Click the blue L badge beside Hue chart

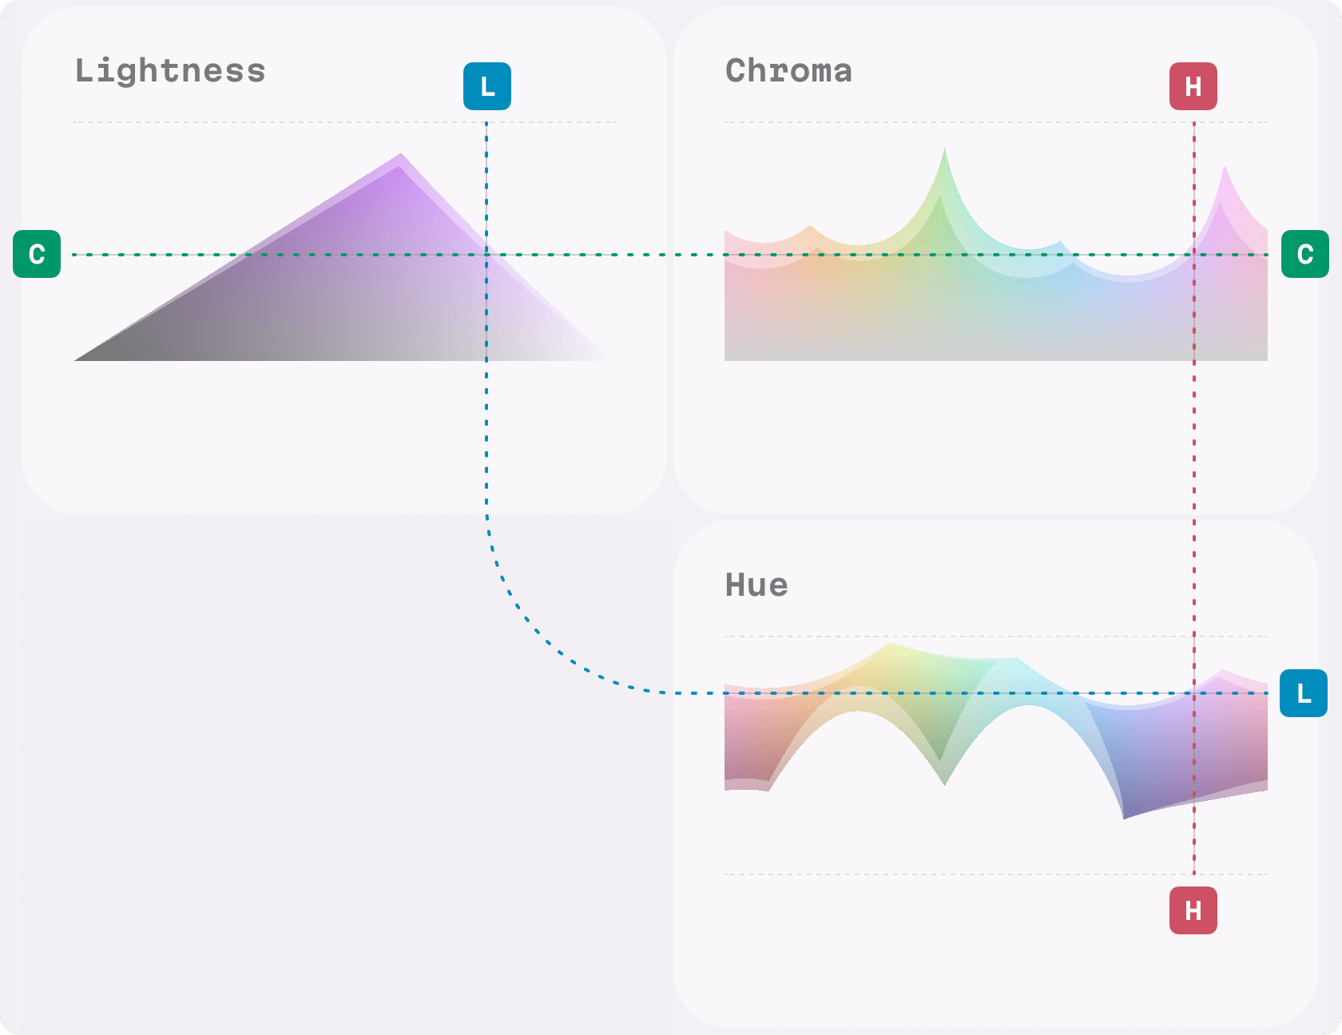(x=1303, y=693)
